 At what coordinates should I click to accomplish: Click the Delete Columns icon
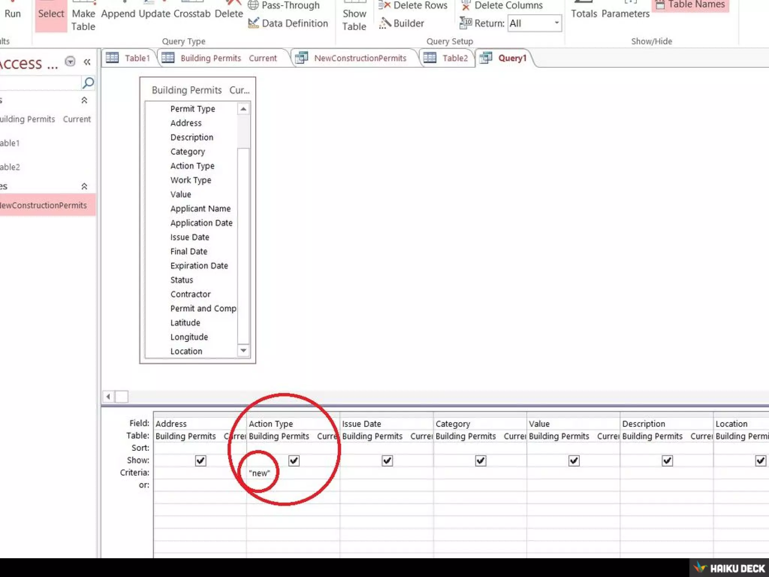tap(466, 5)
